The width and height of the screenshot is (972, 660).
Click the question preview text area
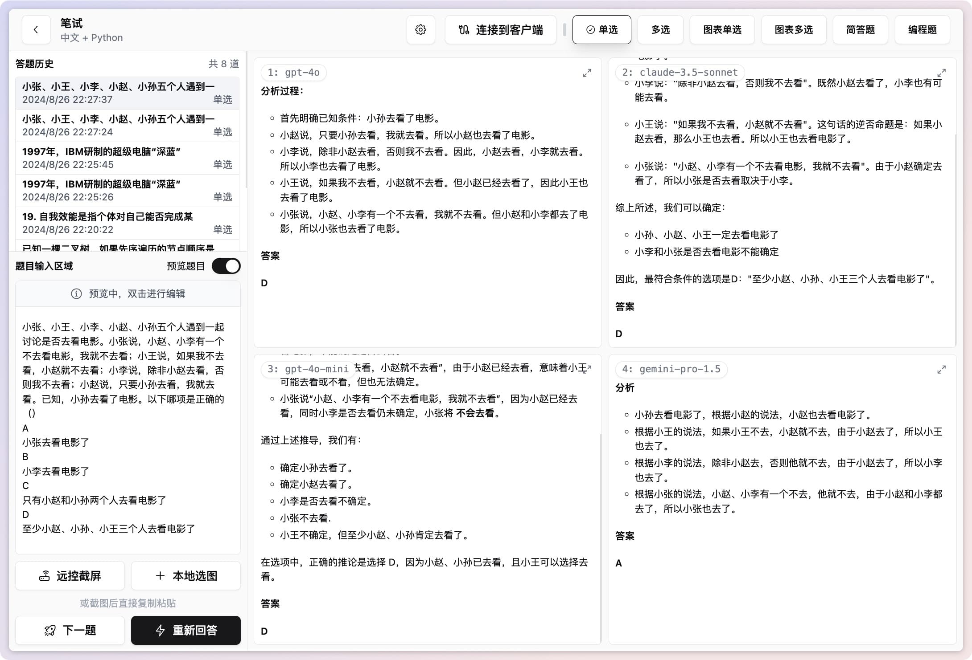coord(128,430)
